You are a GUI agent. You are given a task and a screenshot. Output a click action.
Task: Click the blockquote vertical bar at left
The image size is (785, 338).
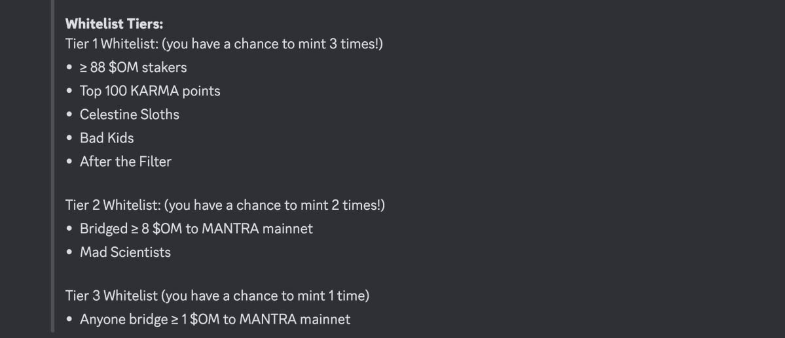coord(53,169)
